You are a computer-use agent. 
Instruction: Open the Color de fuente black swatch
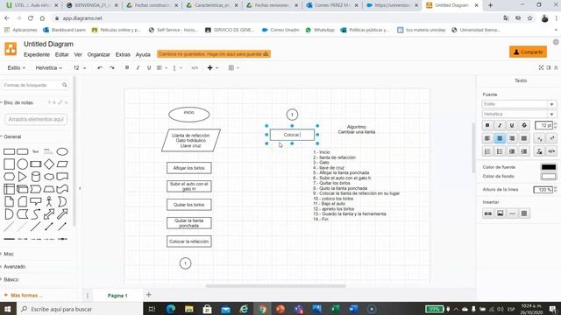pyautogui.click(x=549, y=167)
